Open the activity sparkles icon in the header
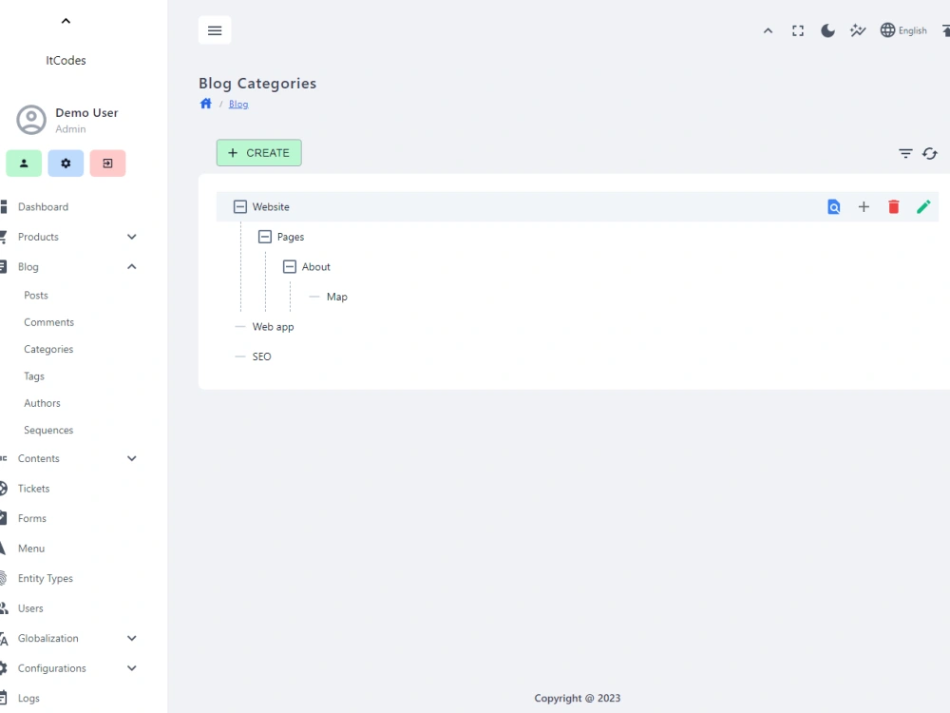The image size is (950, 713). (858, 29)
